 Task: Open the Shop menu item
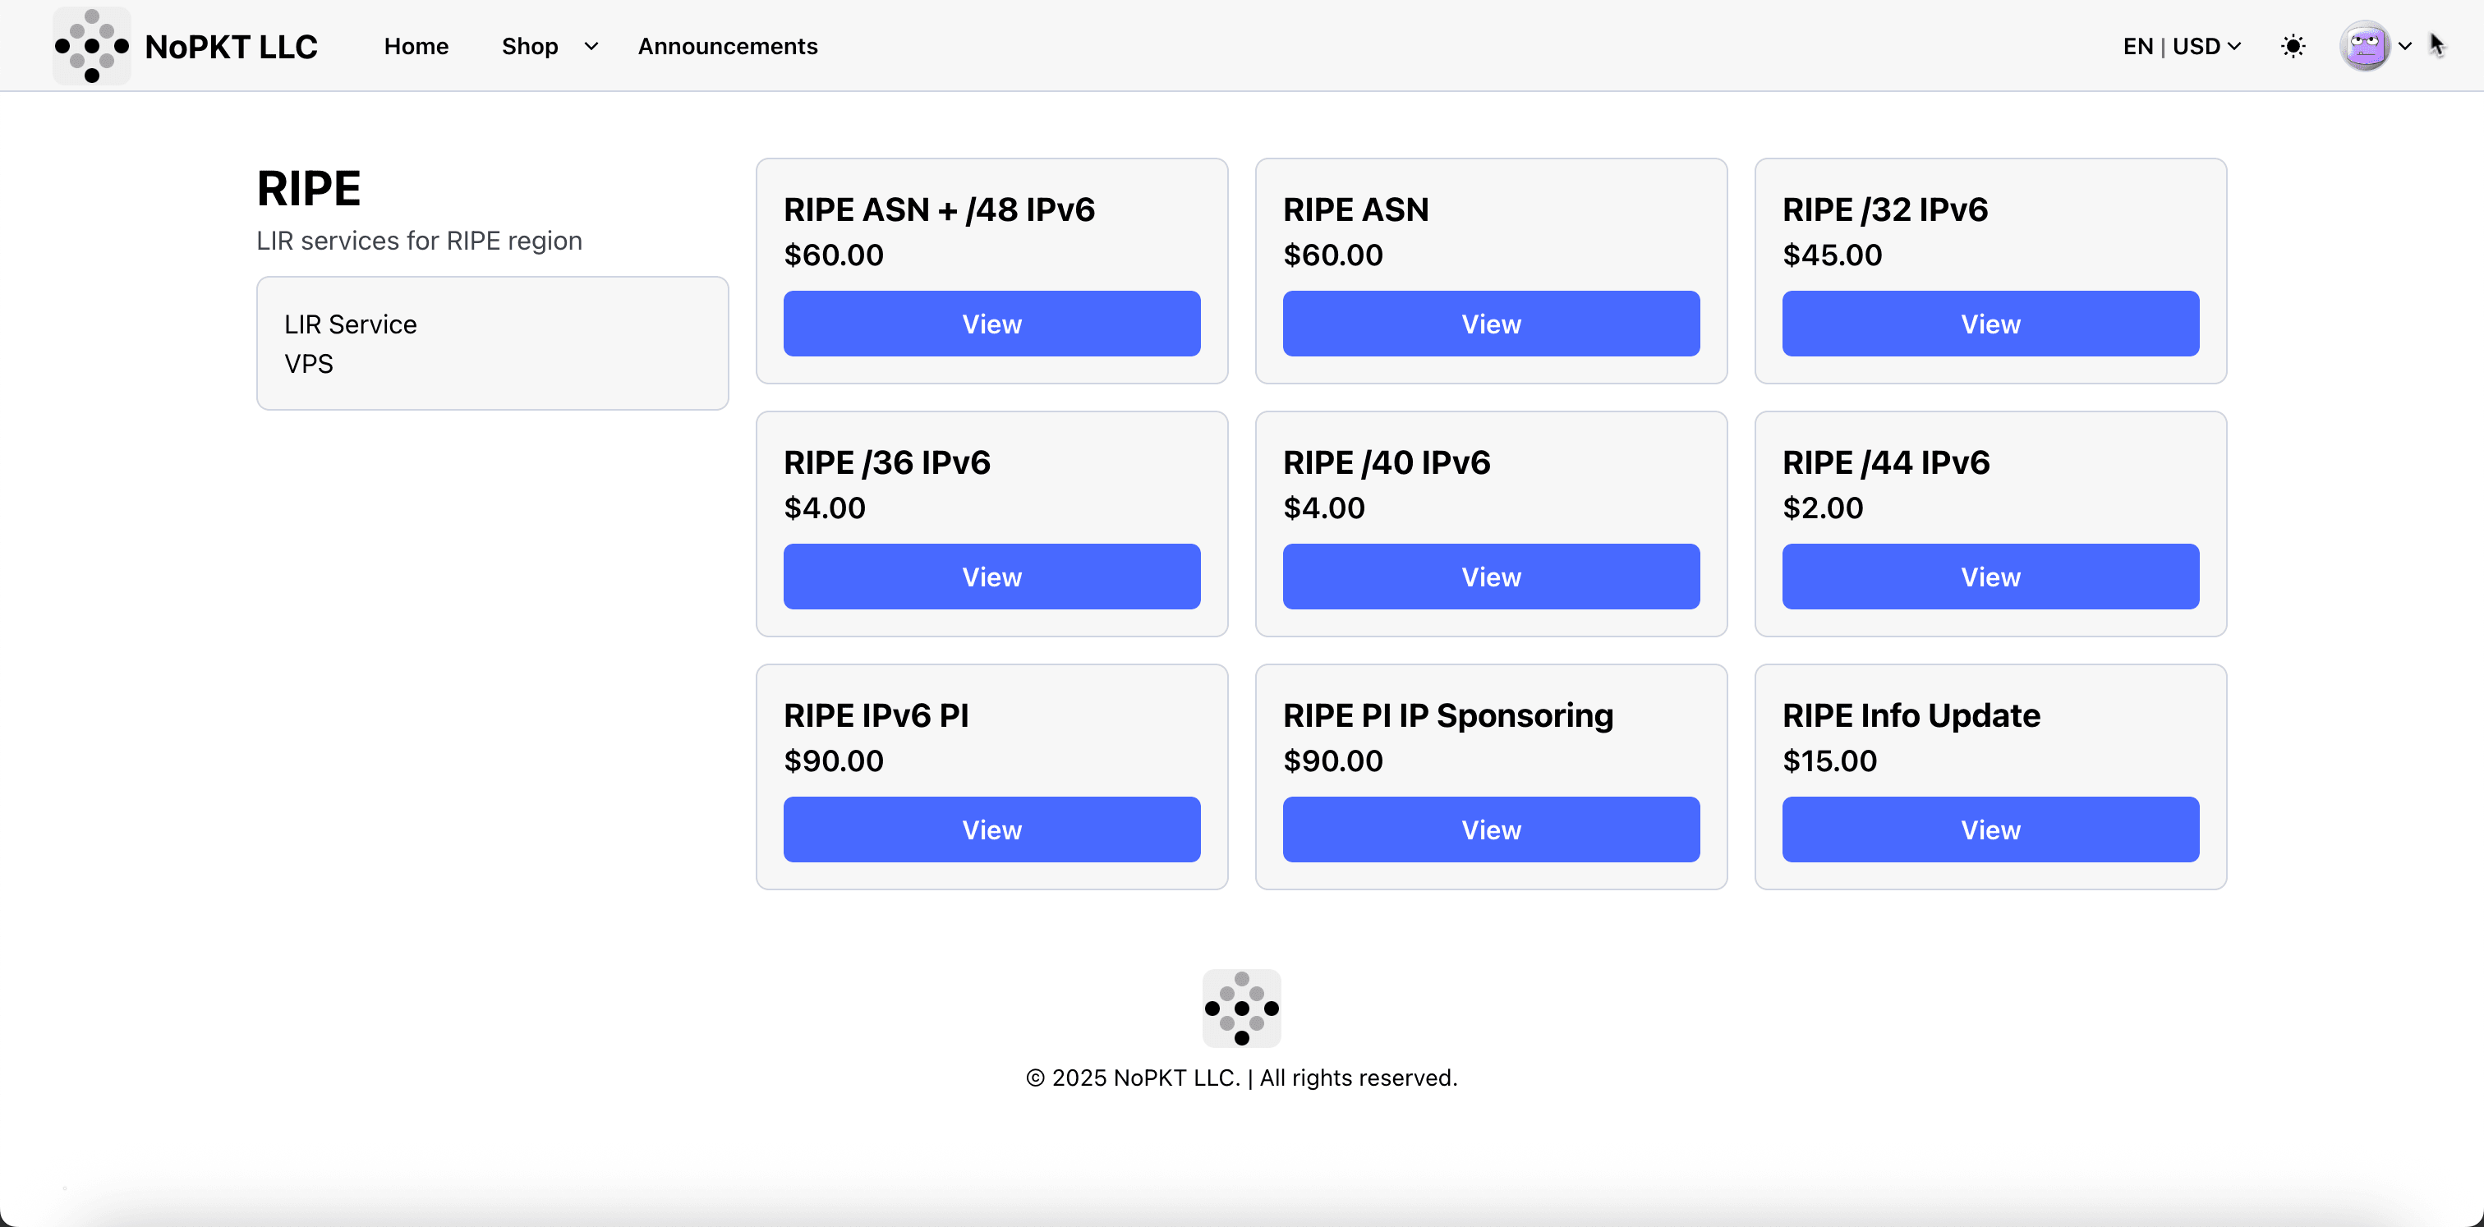tap(529, 46)
